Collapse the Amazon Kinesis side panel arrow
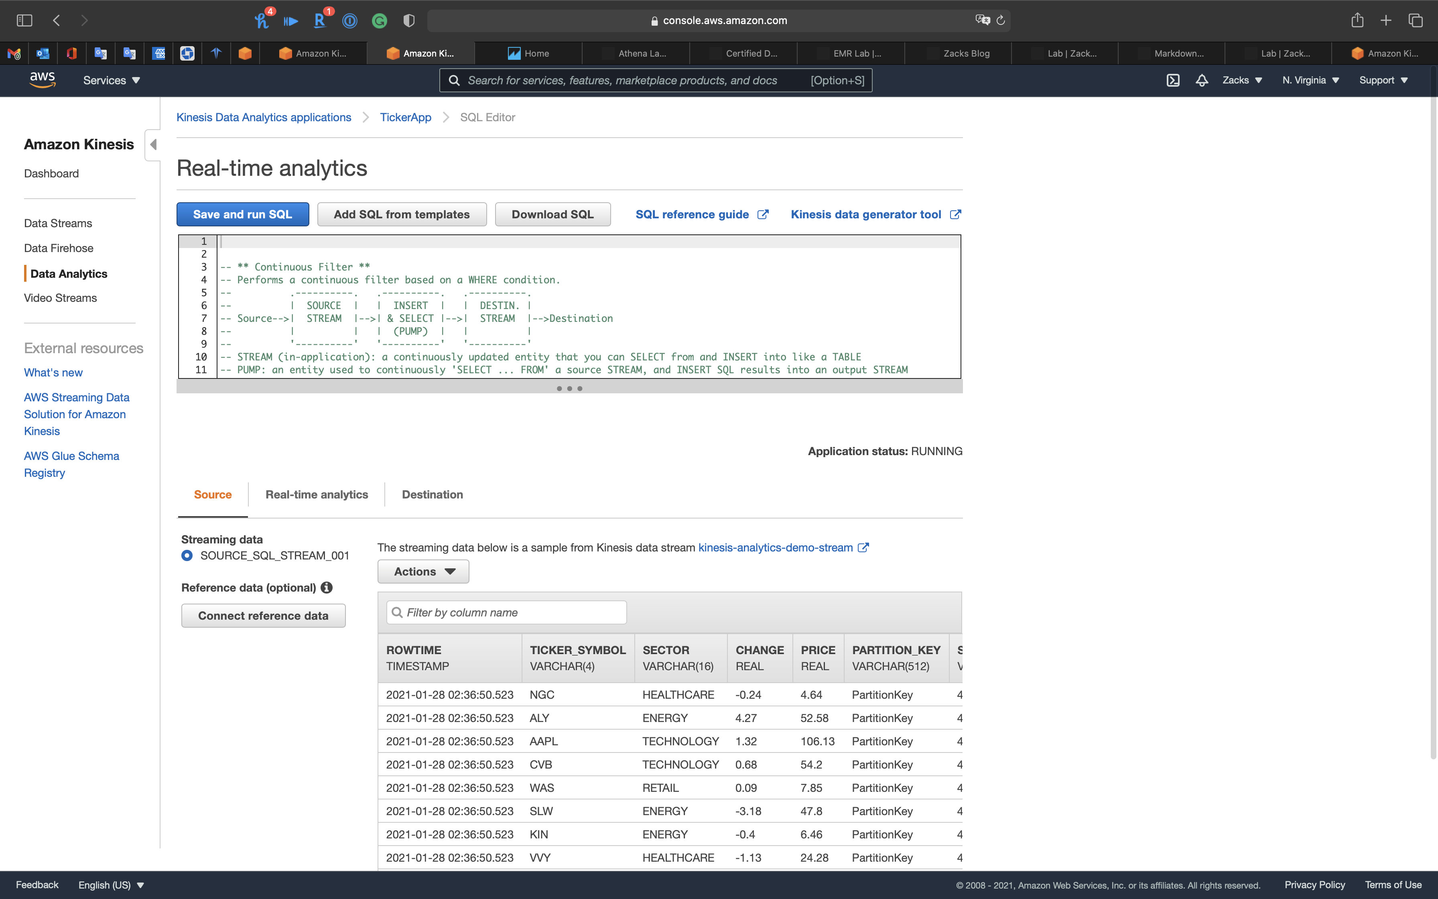Viewport: 1438px width, 899px height. point(153,144)
